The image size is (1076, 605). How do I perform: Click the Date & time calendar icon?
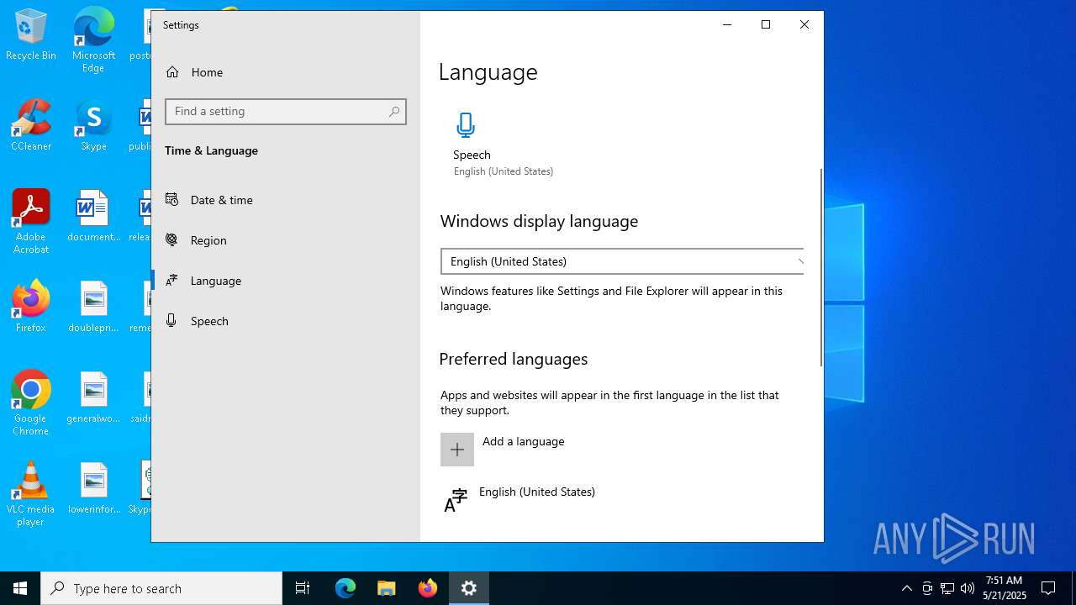tap(171, 199)
